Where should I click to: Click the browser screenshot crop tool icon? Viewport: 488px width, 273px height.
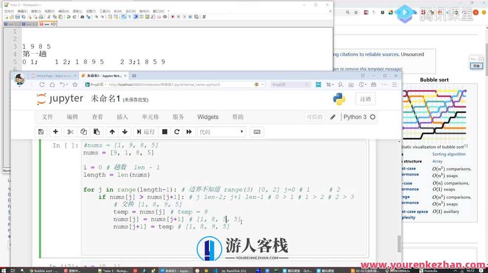[x=328, y=85]
